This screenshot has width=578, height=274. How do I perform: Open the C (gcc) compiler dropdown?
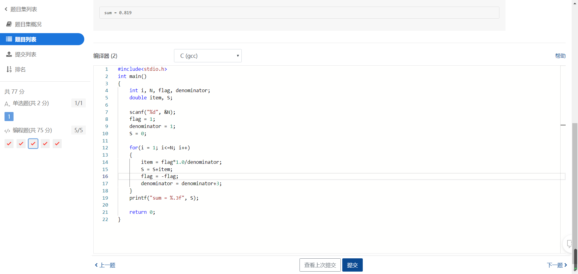[x=208, y=56]
